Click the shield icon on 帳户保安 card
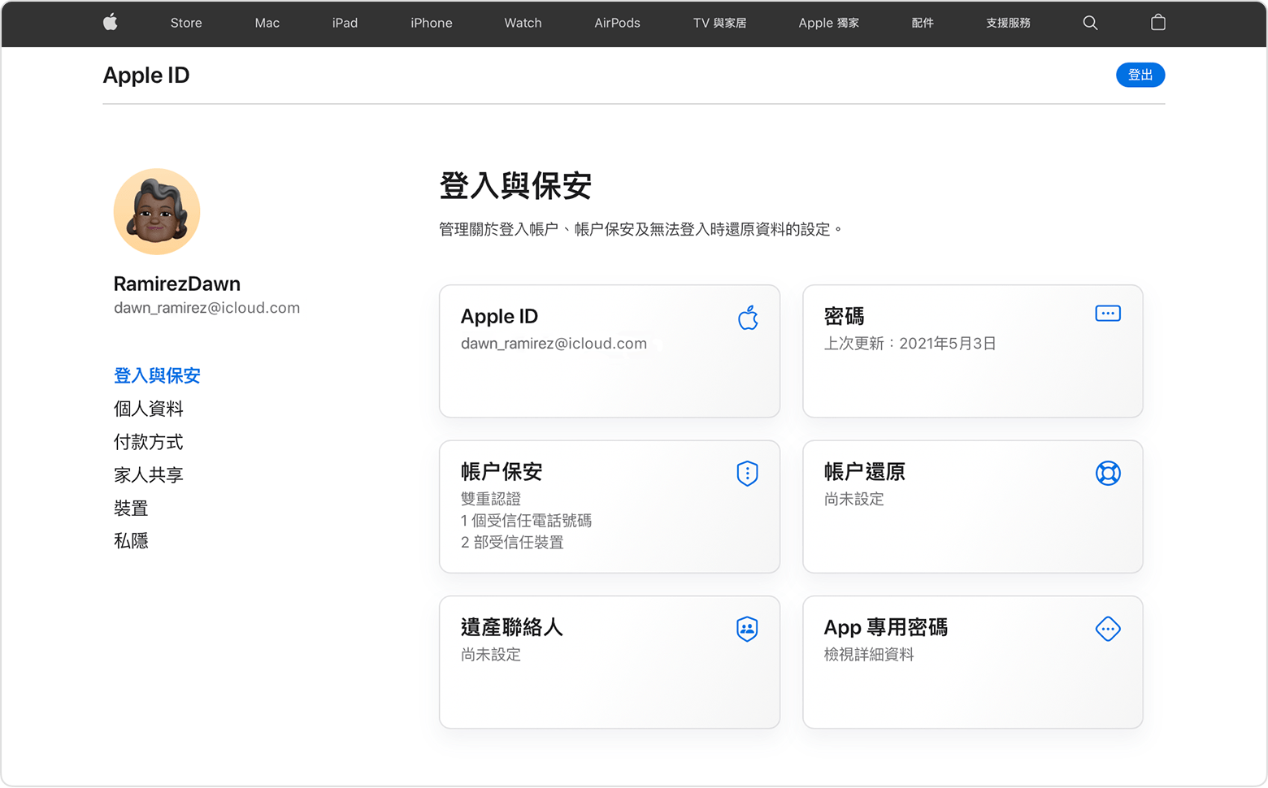 point(747,473)
